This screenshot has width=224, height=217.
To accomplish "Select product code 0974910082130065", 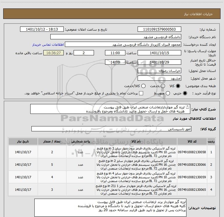I will click(192, 190).
